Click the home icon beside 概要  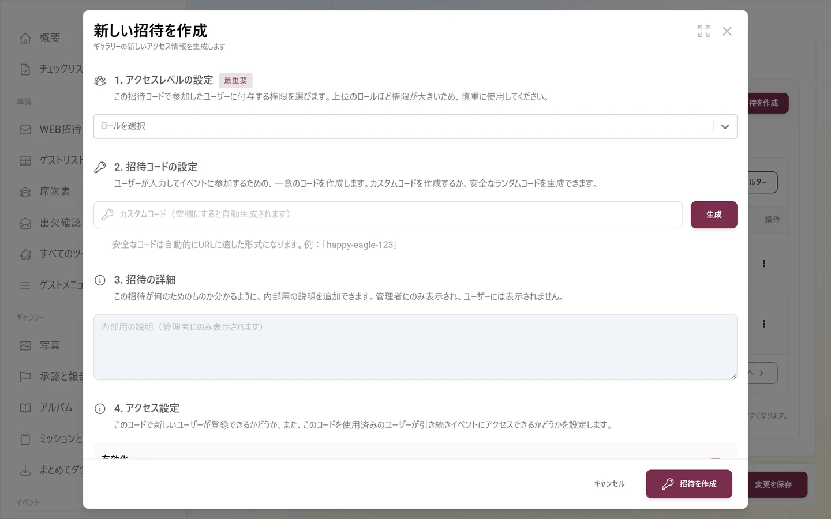25,38
